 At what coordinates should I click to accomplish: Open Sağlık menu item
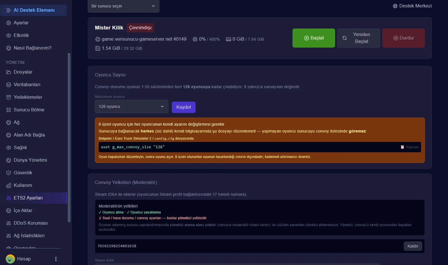34,148
